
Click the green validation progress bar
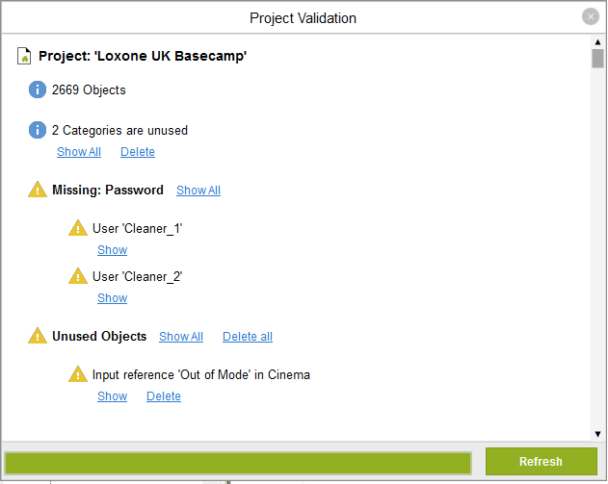238,462
